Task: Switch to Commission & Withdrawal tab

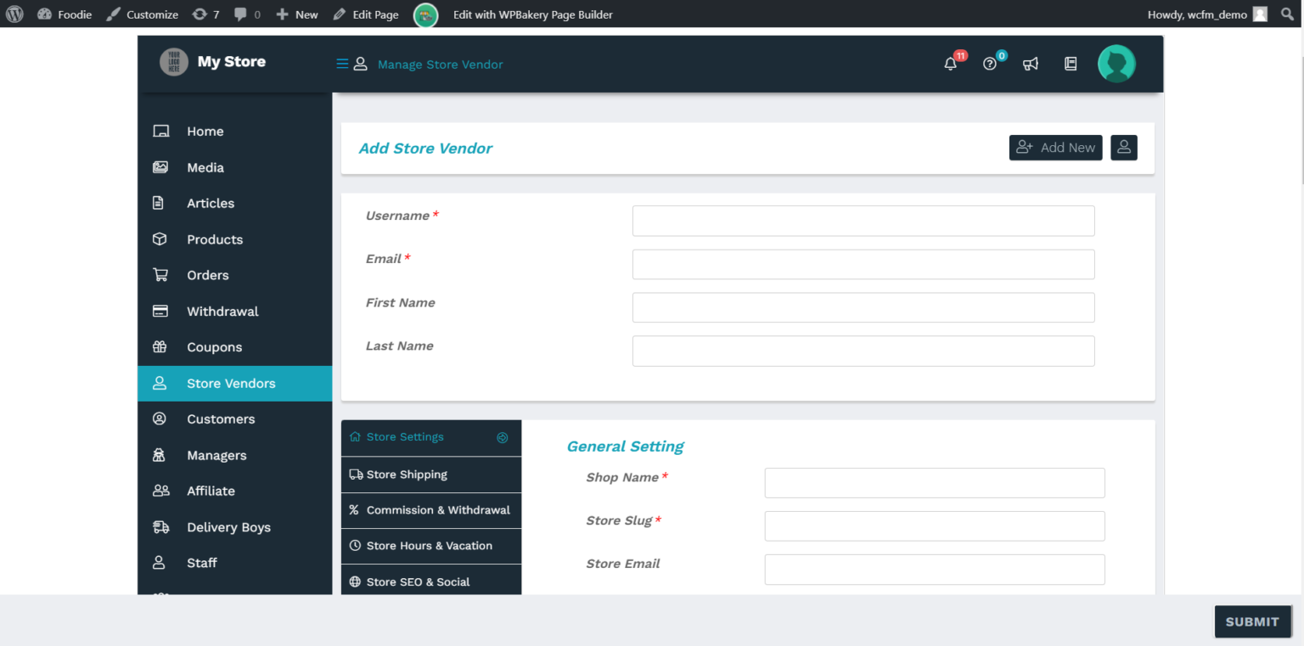Action: click(431, 510)
